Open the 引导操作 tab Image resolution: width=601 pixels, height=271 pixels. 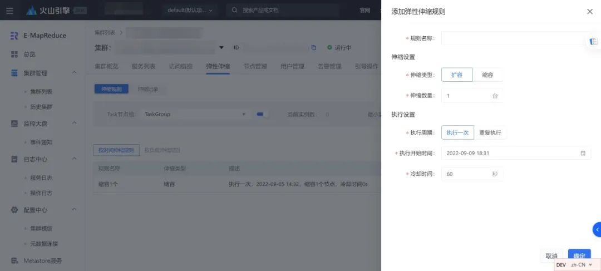click(x=367, y=66)
